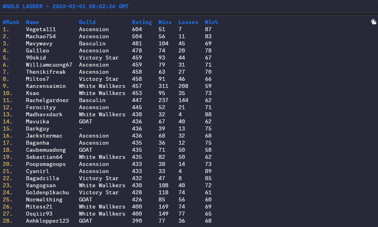
Task: Click the #Rank column header
Action: (x=11, y=22)
